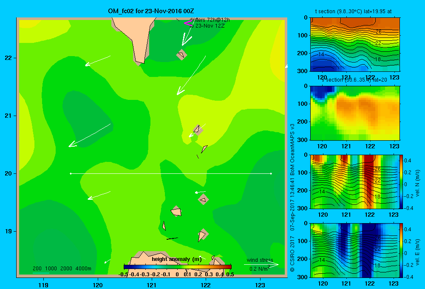Click longitude '122' under the vel. E section
The height and width of the screenshot is (289, 425).
point(370,283)
